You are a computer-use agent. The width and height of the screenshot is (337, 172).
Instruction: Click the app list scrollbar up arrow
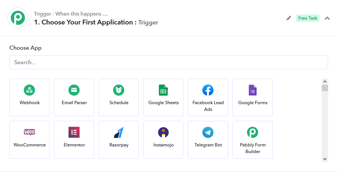(x=325, y=82)
